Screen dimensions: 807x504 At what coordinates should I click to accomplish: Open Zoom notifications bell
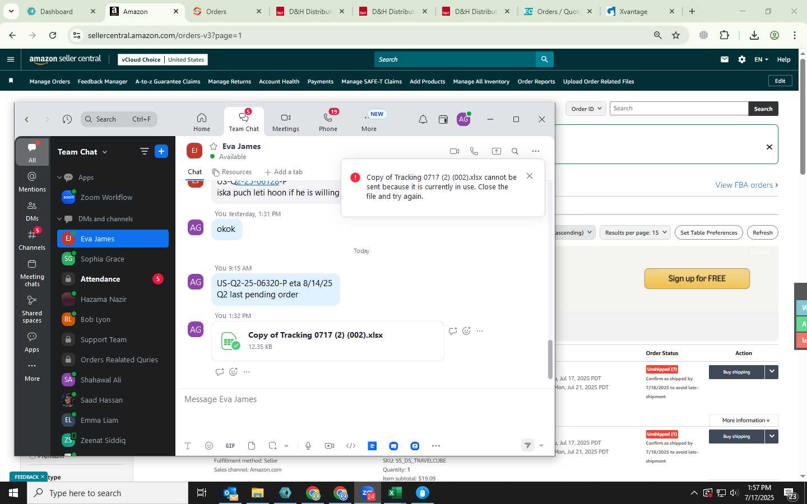click(423, 119)
